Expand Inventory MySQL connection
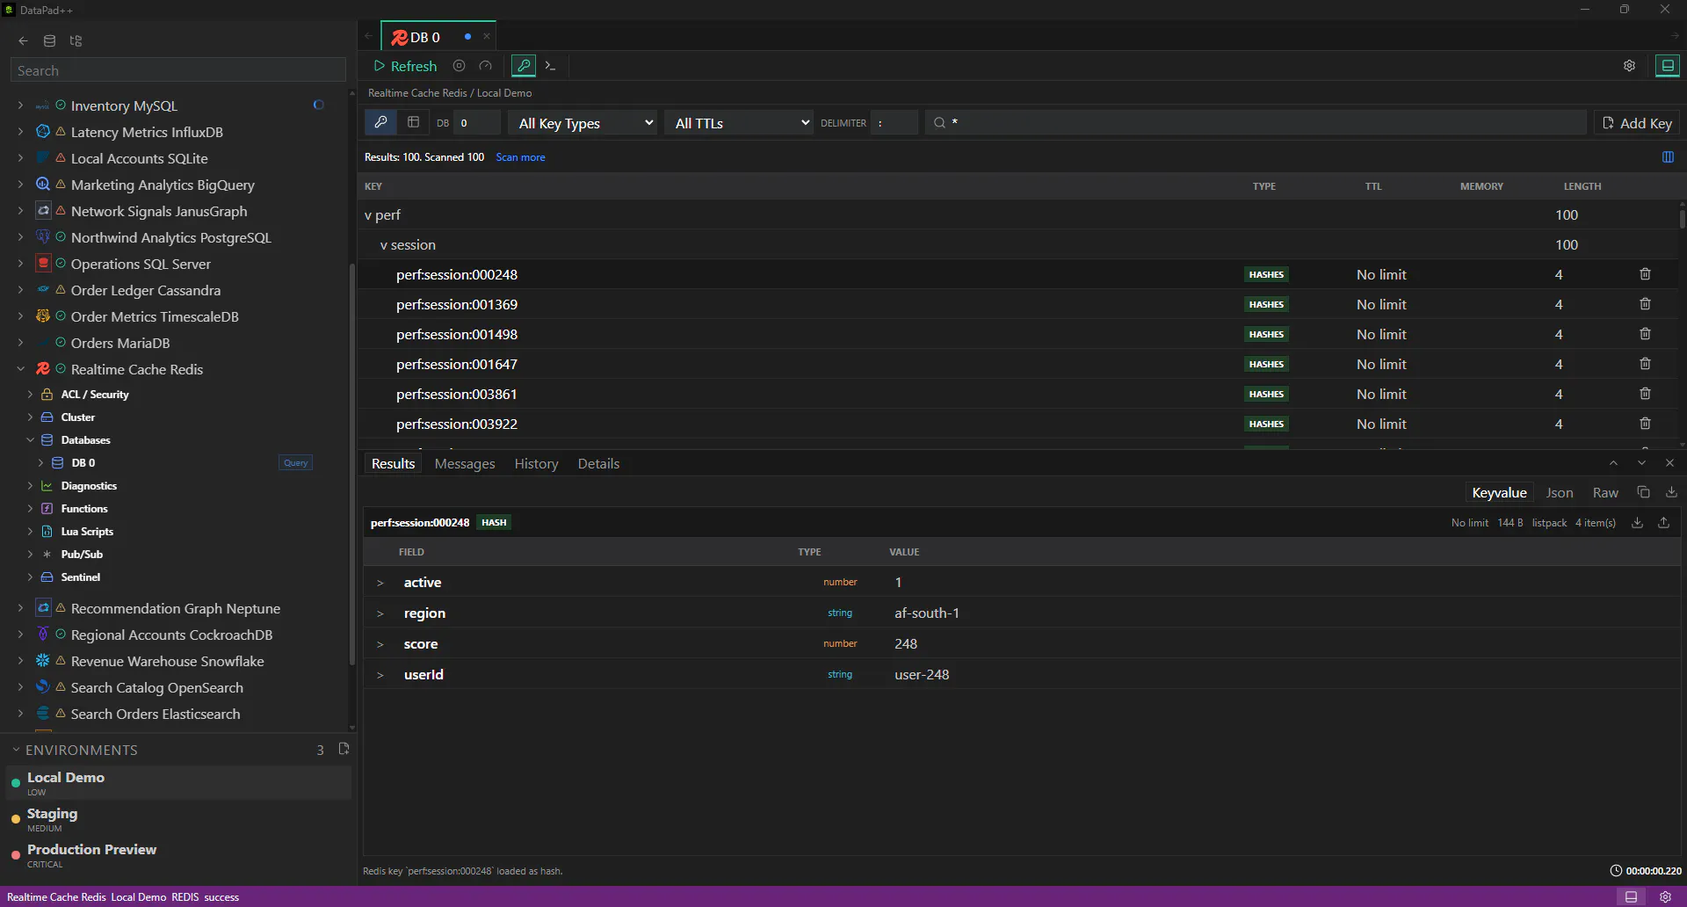The width and height of the screenshot is (1687, 907). [20, 105]
